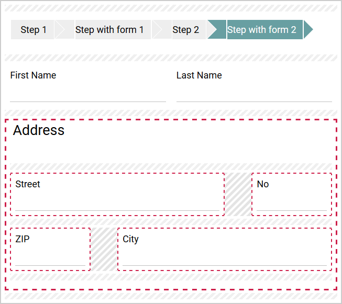The image size is (342, 304).
Task: Go to the Step with form 1 step
Action: coord(109,30)
